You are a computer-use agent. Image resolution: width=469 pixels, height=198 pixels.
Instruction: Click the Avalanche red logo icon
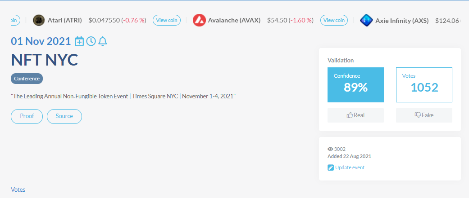(199, 20)
